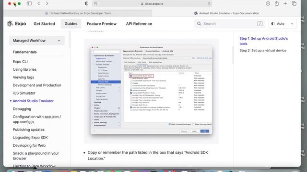Switch to Android Studio Emulator documentation tab
This screenshot has width=307, height=172.
click(226, 13)
